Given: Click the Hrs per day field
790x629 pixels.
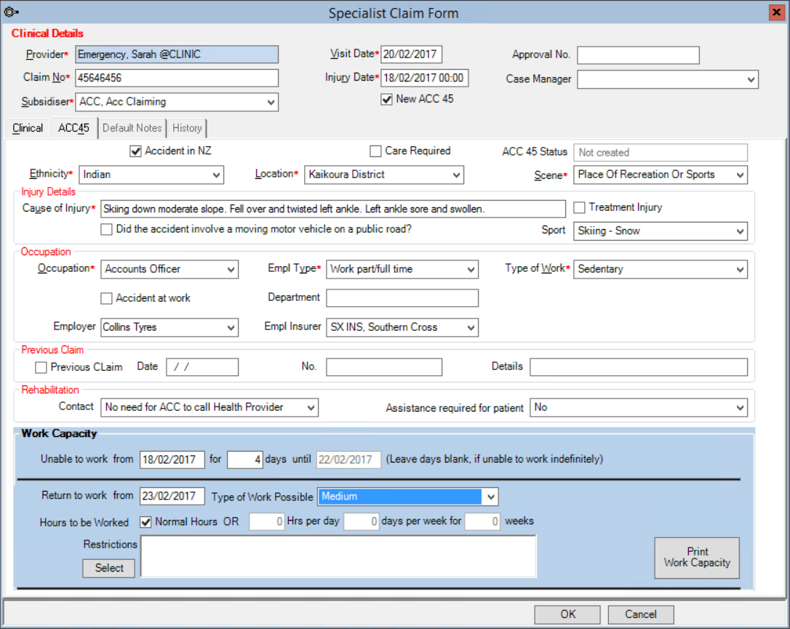Looking at the screenshot, I should coord(267,521).
